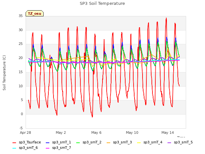This screenshot has height=154, width=205.
Task: Click the May 10 x-axis tick label
Action: coord(132,133)
